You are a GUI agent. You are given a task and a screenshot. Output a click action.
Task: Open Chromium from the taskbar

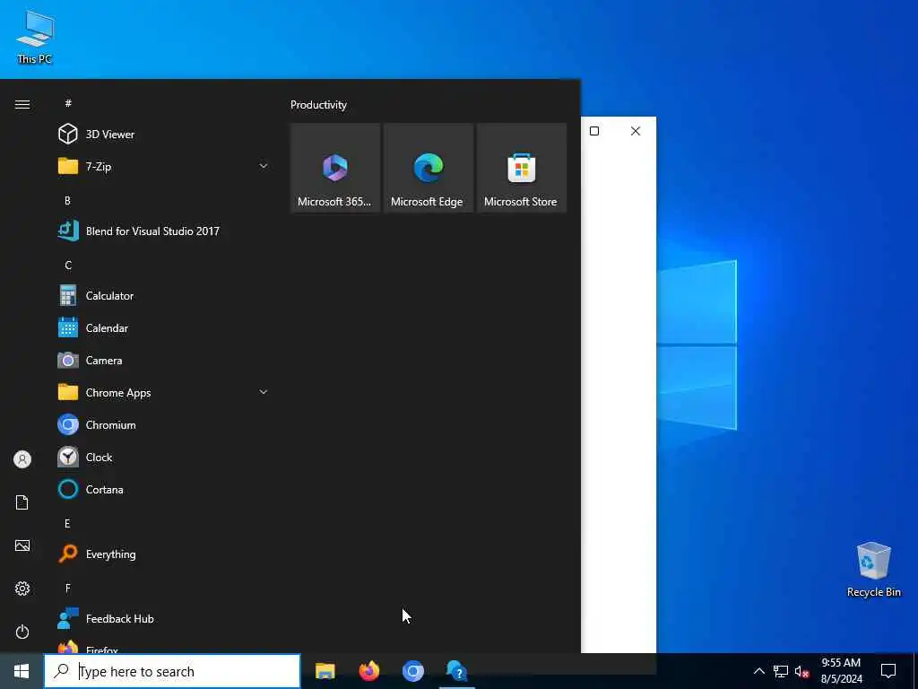point(412,671)
